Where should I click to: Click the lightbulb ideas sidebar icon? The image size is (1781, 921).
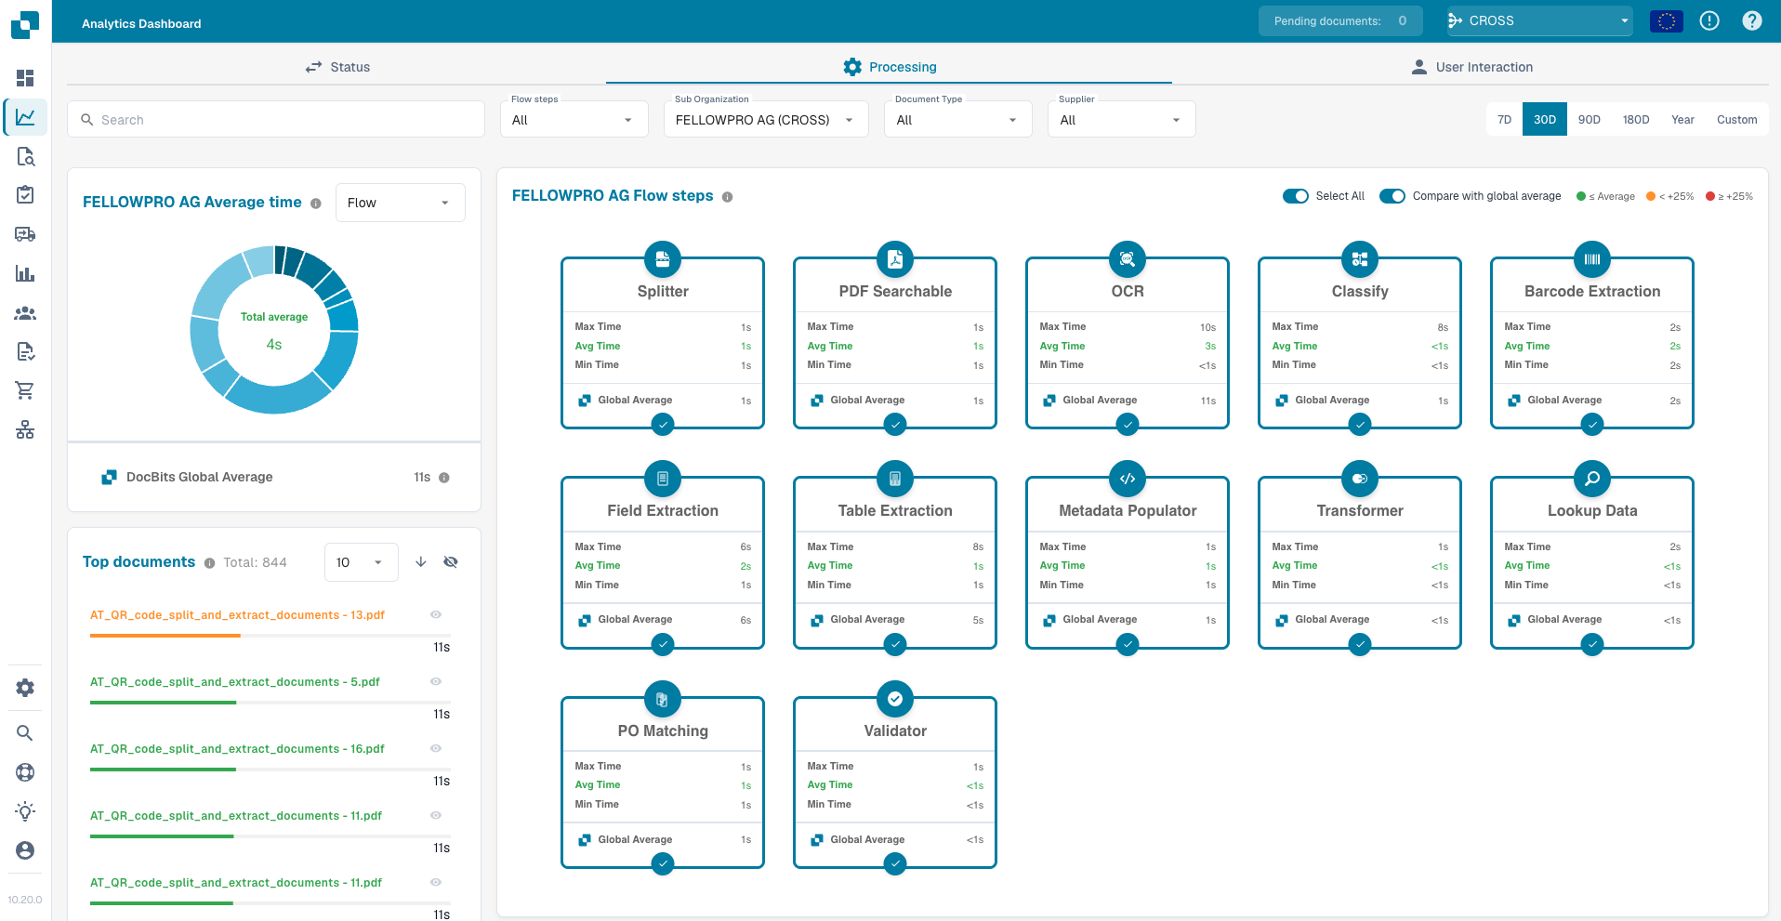coord(25,811)
